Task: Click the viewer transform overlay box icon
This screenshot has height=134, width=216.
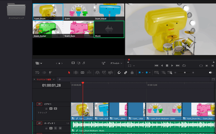Action: click(130, 66)
